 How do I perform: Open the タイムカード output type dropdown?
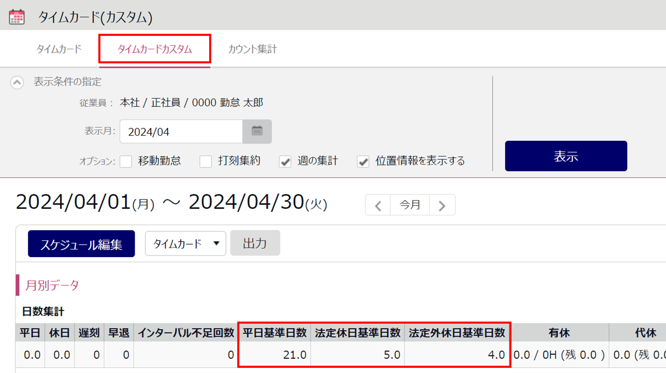[186, 244]
